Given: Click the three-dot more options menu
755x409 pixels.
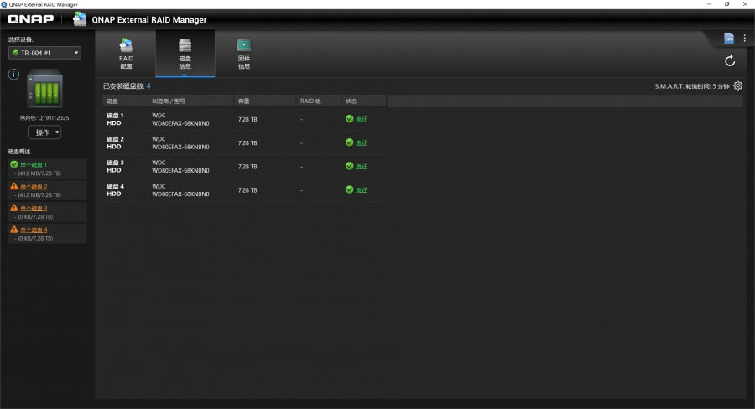Looking at the screenshot, I should 744,39.
